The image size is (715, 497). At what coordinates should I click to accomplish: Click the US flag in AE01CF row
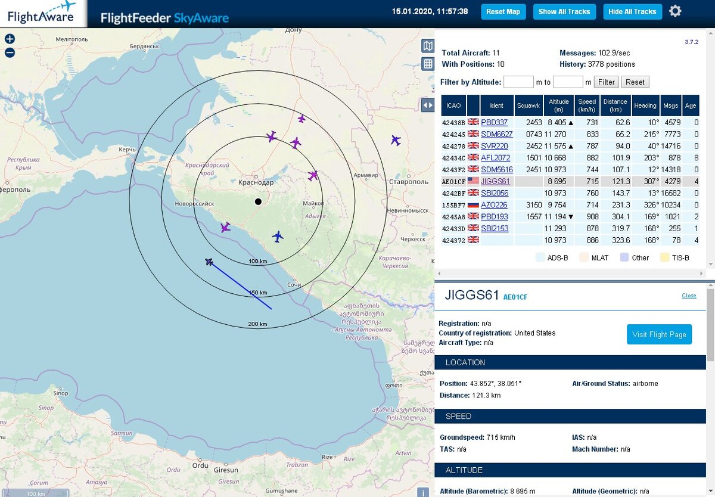pyautogui.click(x=474, y=182)
